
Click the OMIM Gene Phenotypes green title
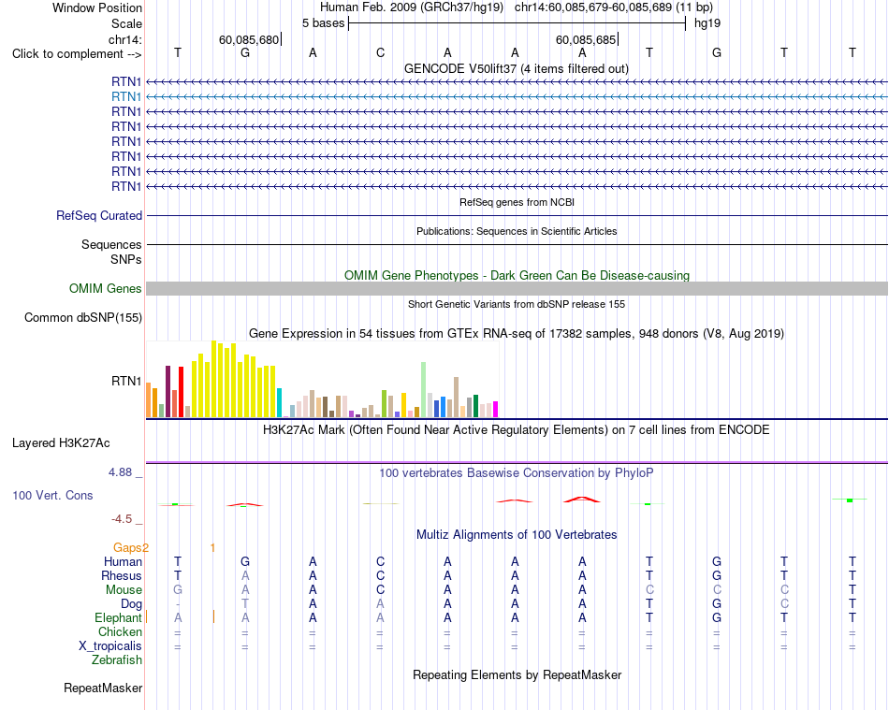click(517, 275)
